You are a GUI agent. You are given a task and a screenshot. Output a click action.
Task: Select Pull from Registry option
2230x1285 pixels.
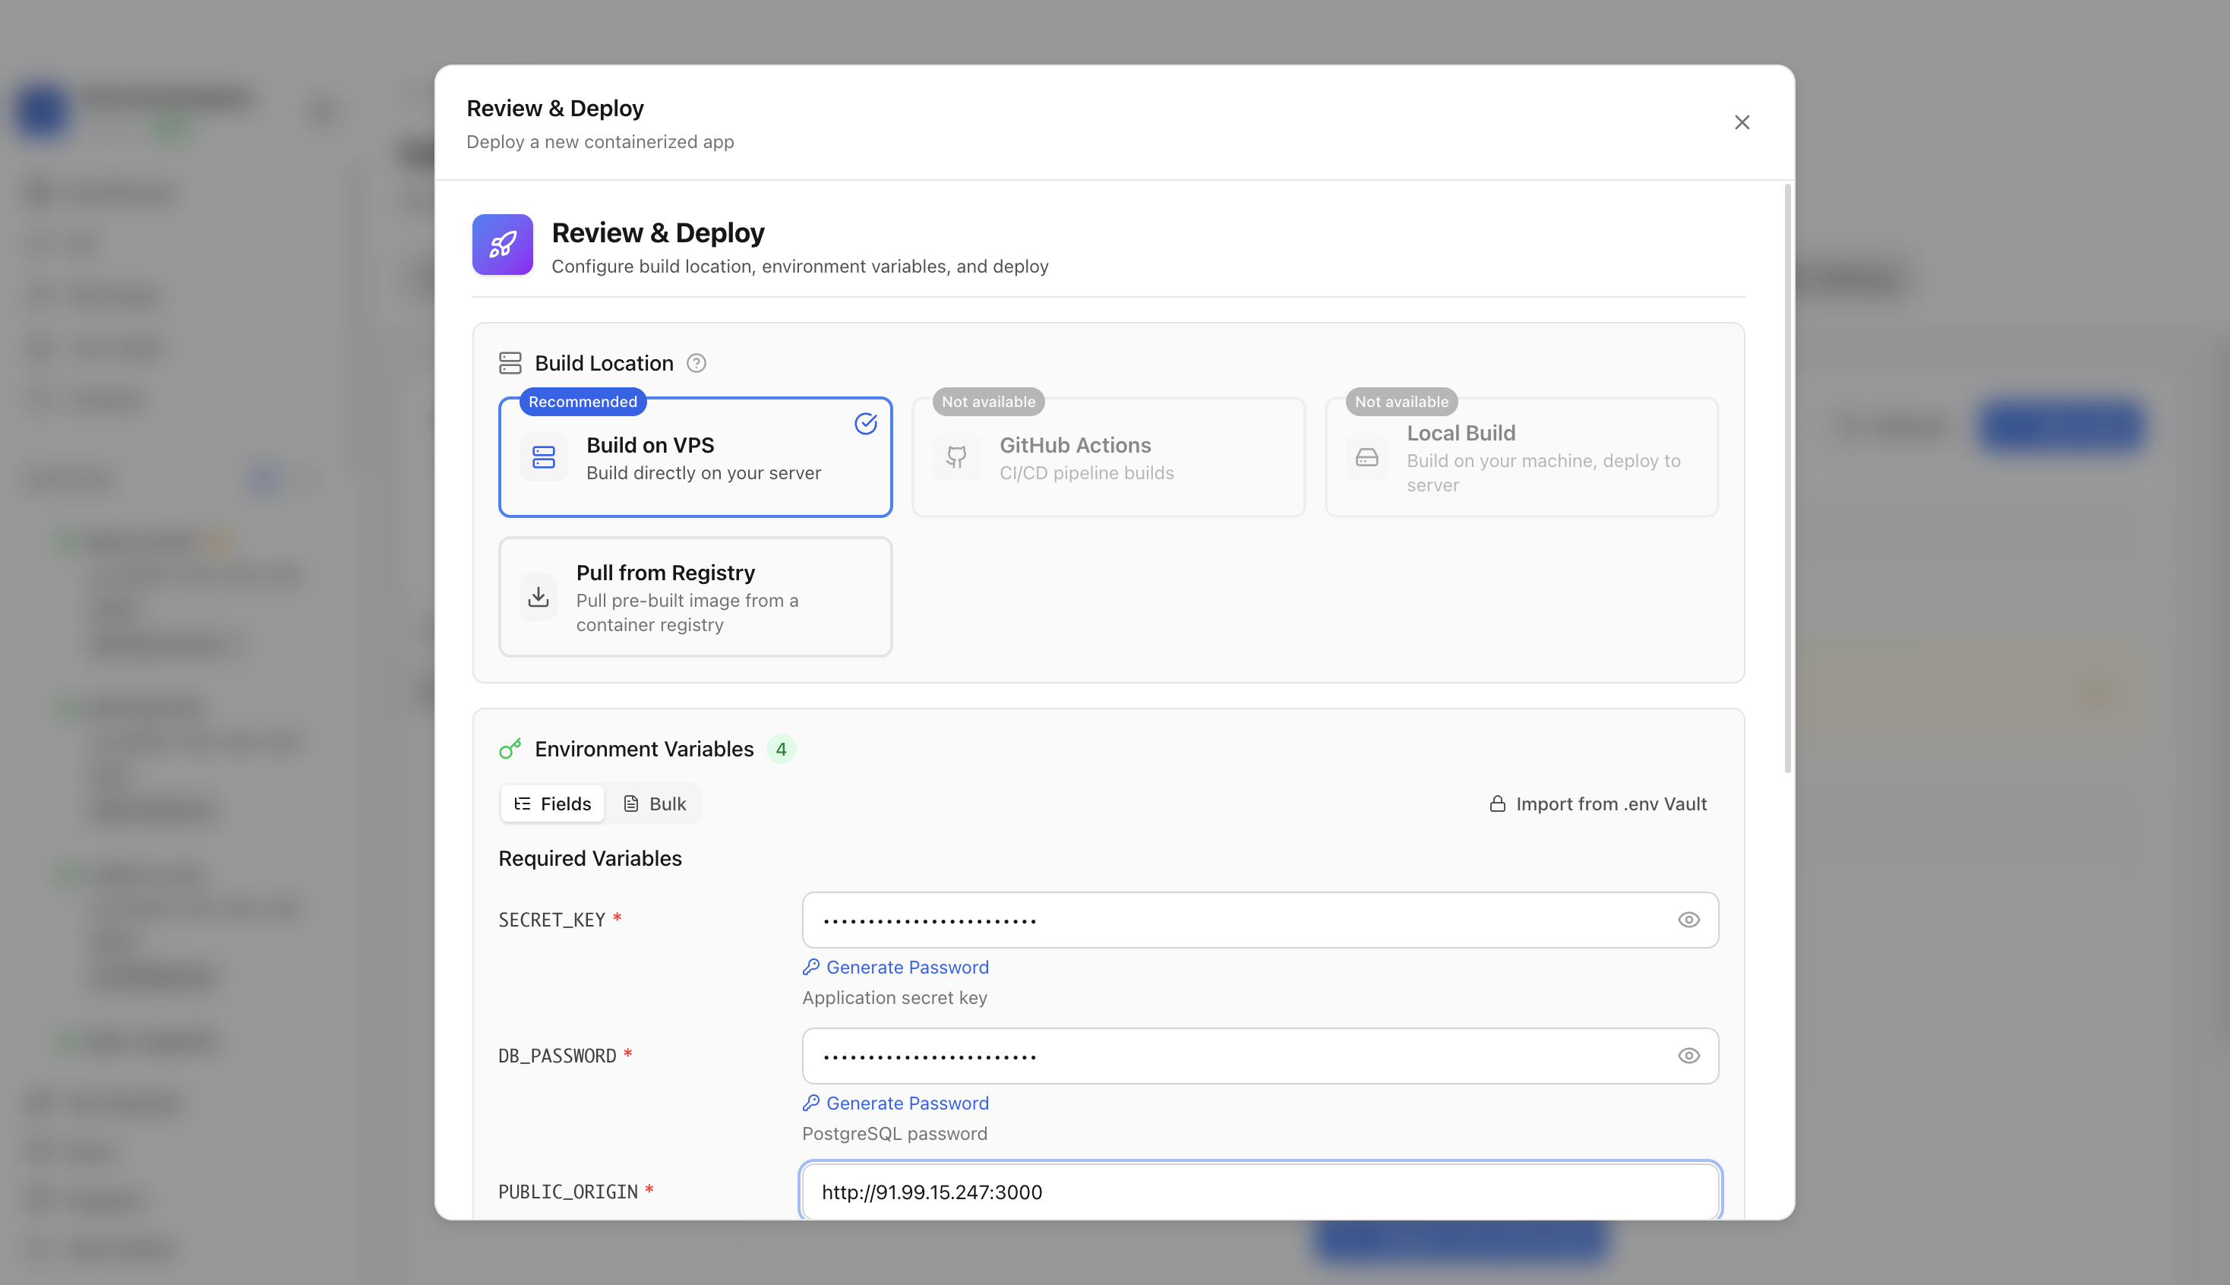coord(696,598)
